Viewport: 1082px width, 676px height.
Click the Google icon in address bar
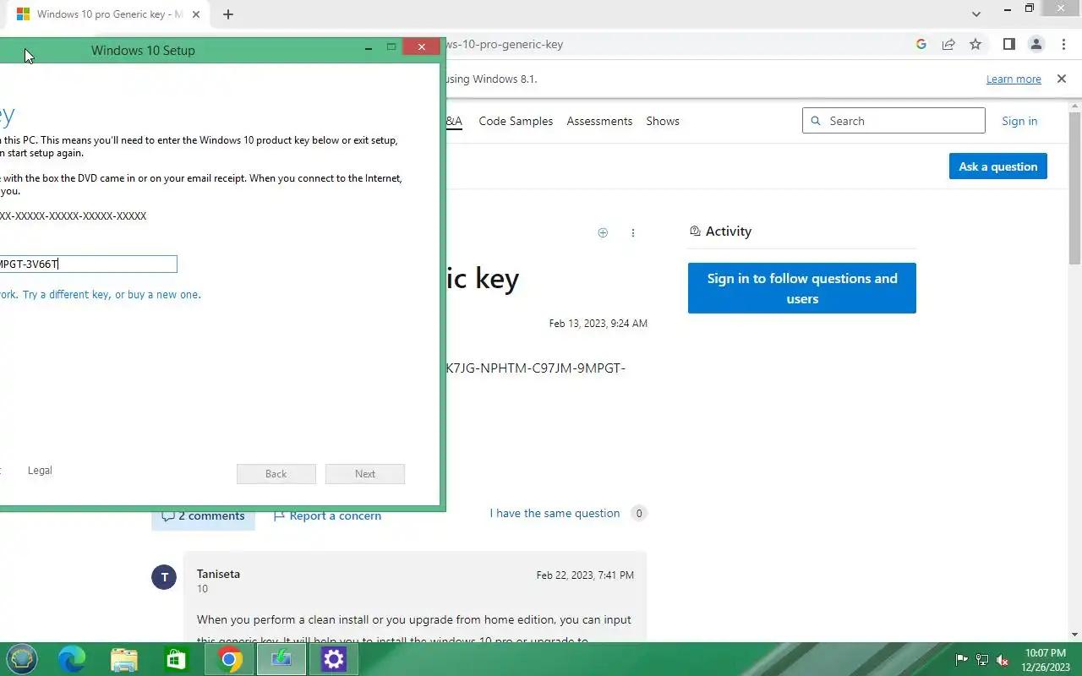pyautogui.click(x=921, y=45)
